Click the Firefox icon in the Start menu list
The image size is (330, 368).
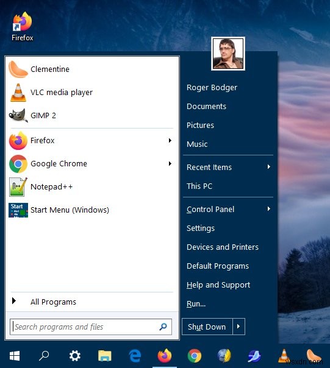coord(18,141)
